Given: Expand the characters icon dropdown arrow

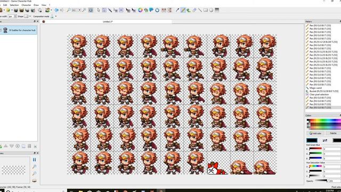Looking at the screenshot, I should click(x=51, y=10).
